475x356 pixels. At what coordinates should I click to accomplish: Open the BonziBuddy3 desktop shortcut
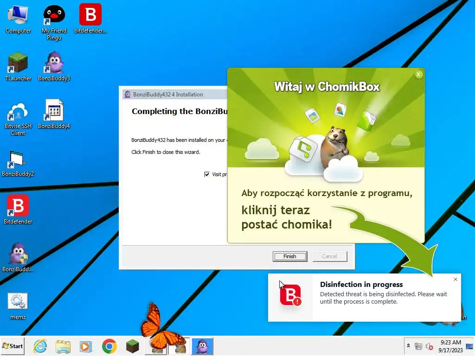click(54, 67)
